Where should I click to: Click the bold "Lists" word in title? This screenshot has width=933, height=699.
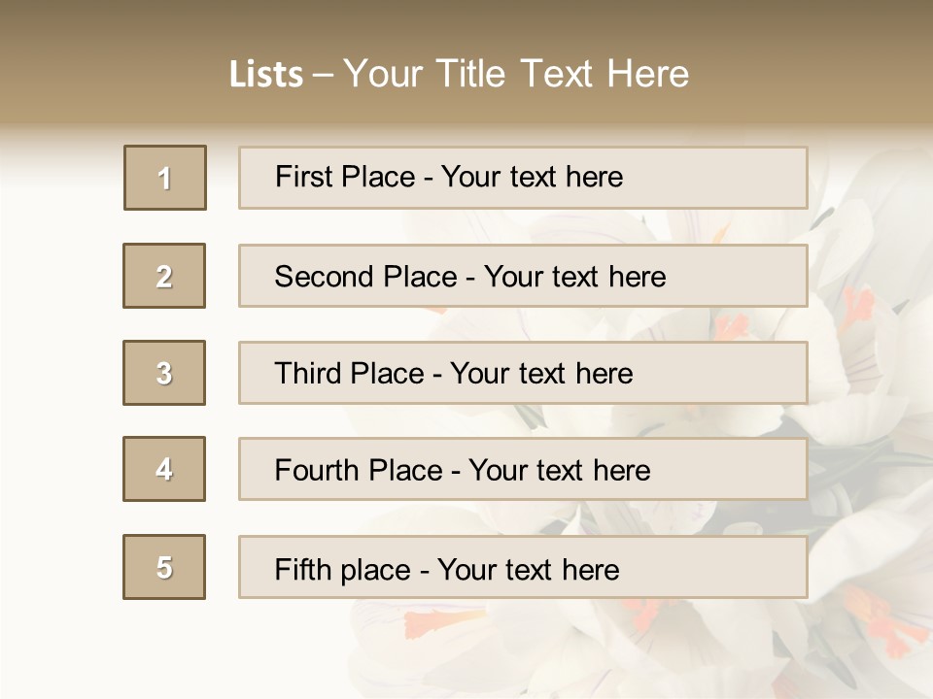click(265, 75)
